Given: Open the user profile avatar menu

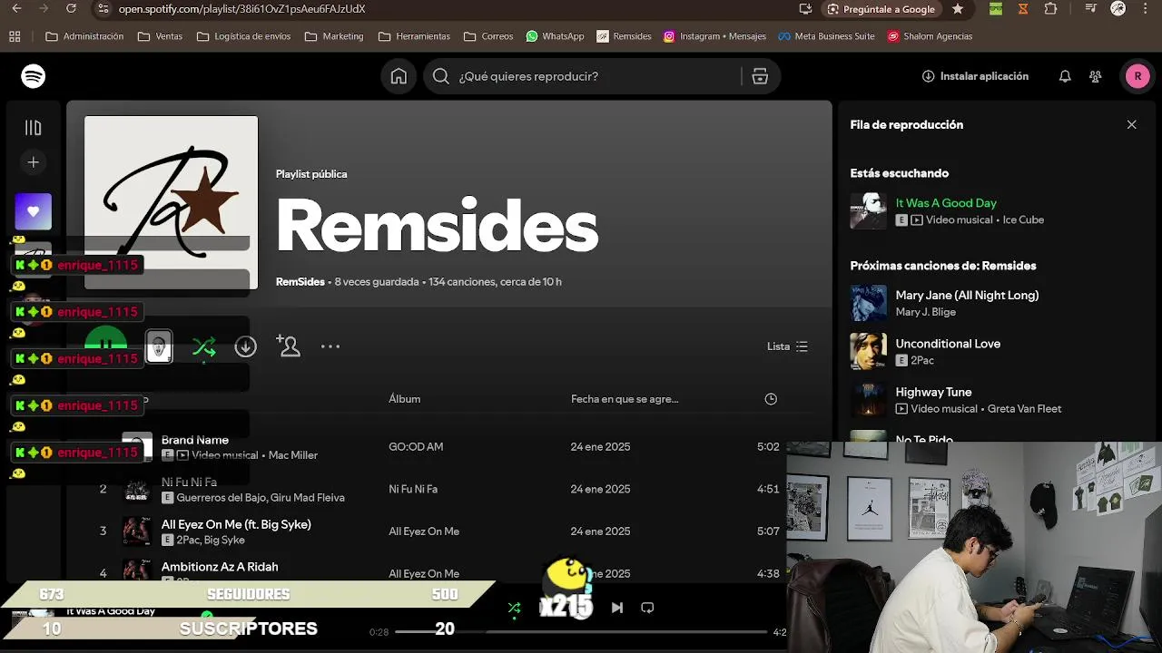Looking at the screenshot, I should (x=1137, y=76).
